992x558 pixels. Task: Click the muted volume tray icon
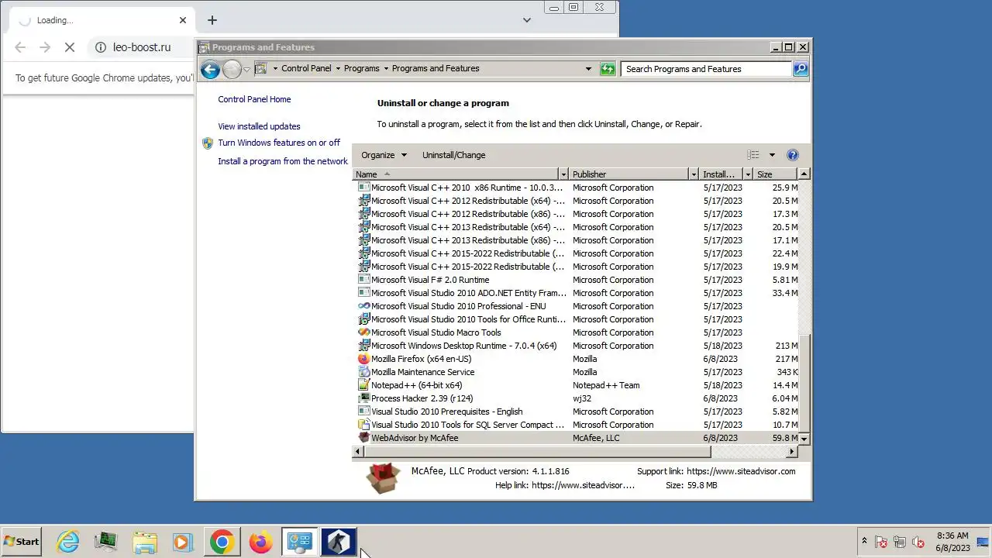point(918,542)
